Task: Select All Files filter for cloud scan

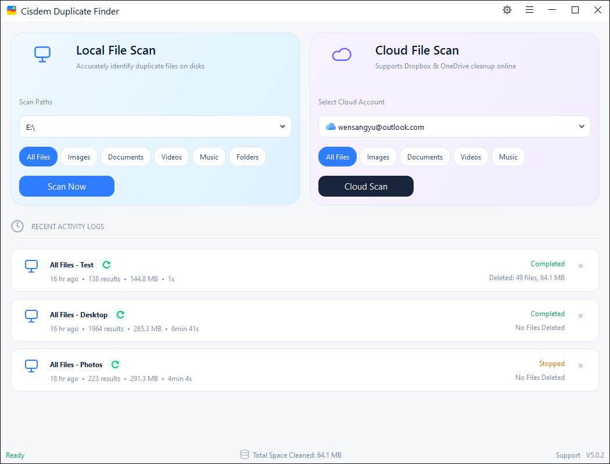Action: click(338, 157)
